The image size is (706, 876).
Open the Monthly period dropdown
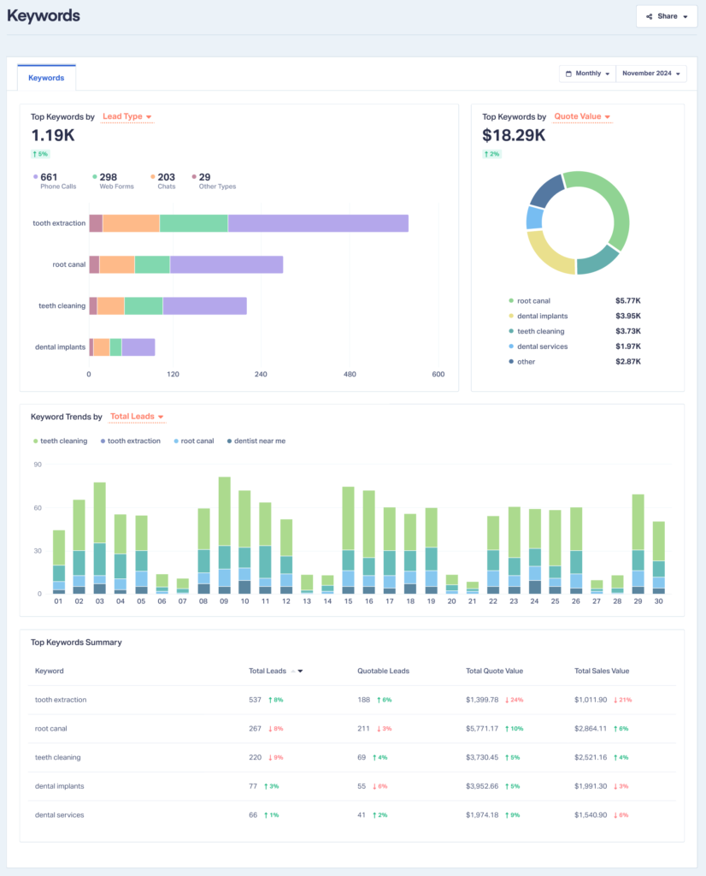pyautogui.click(x=588, y=74)
